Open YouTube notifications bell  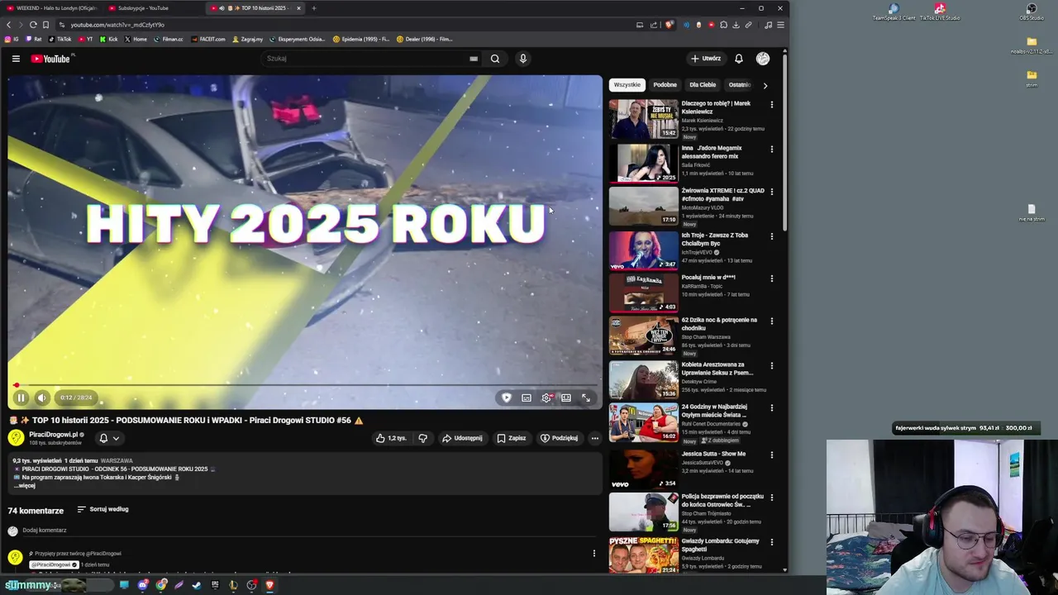[x=739, y=59]
